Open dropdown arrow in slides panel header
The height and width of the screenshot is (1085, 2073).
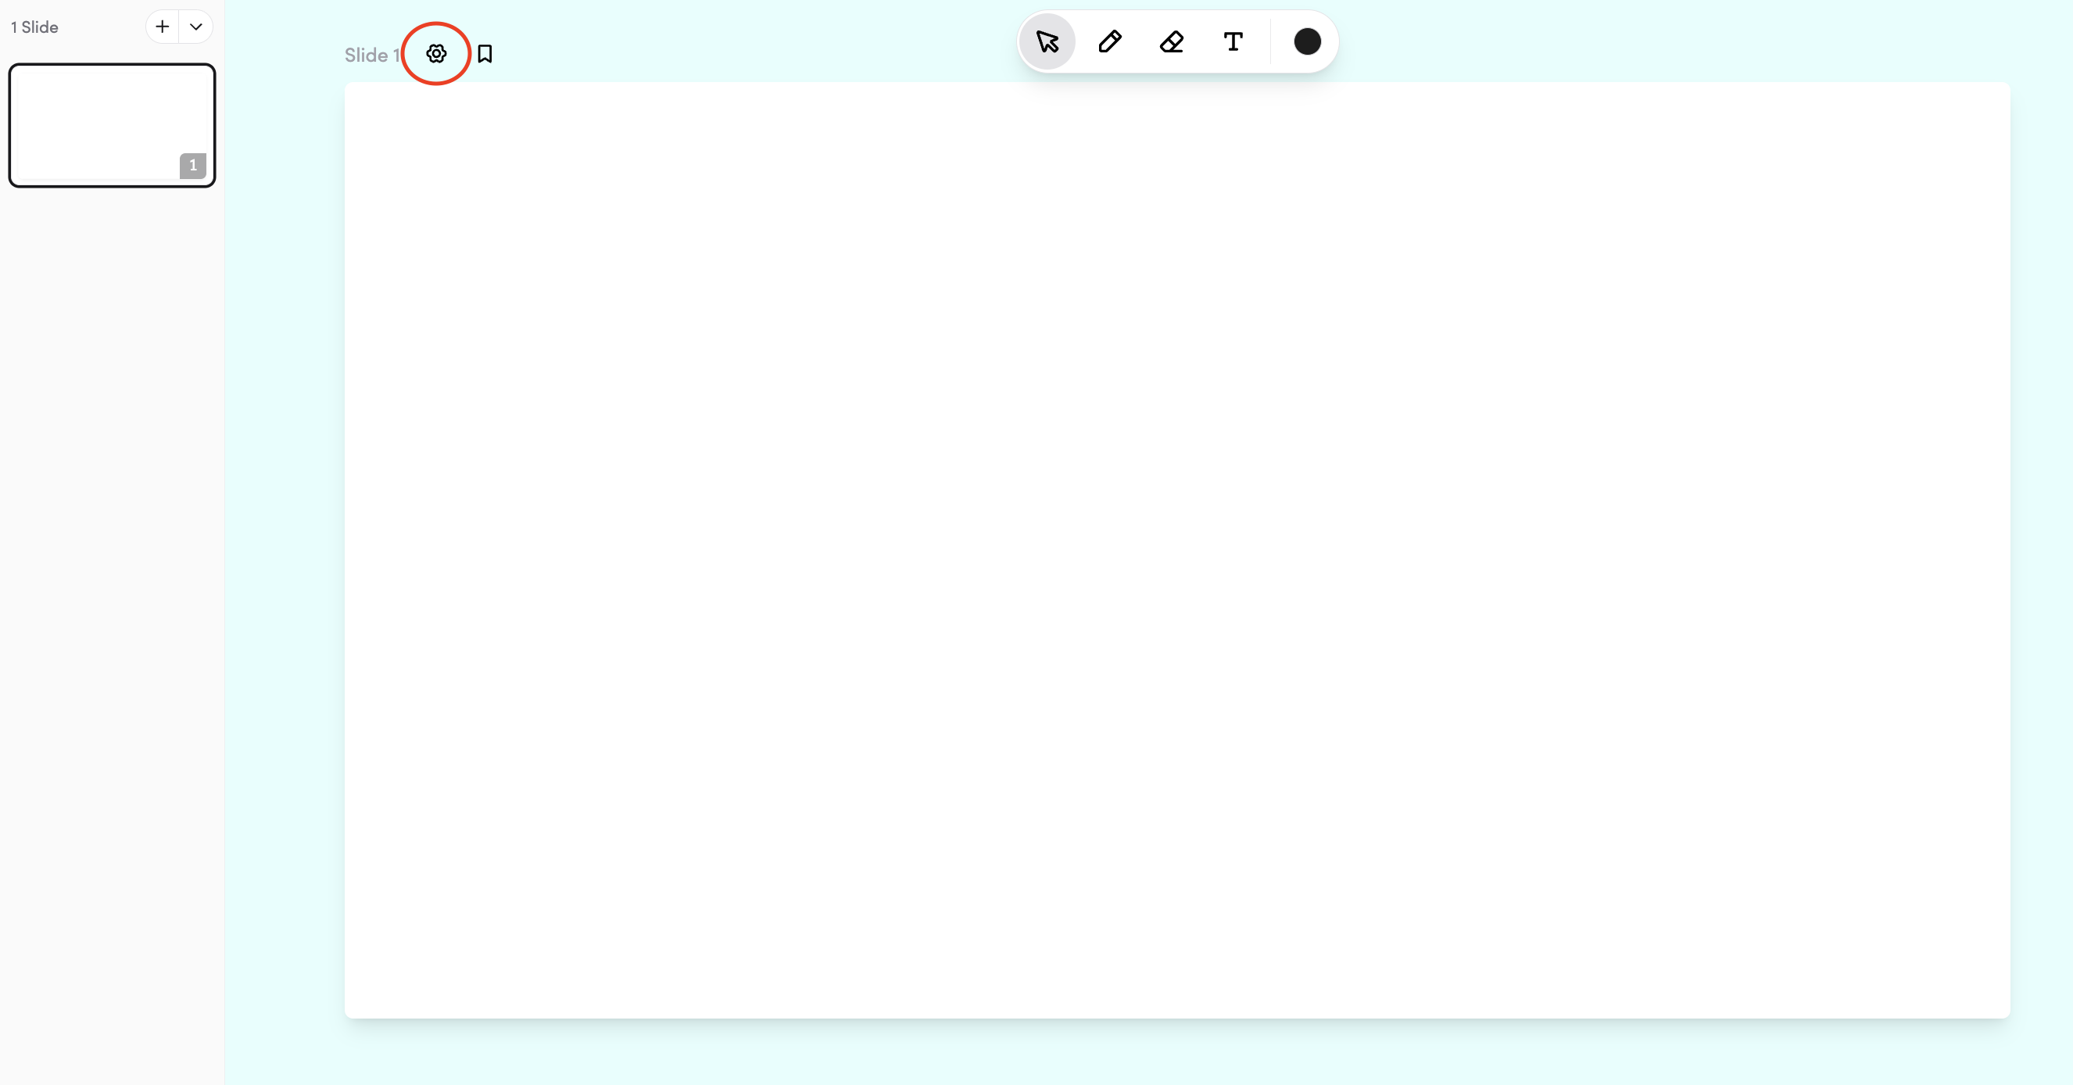click(195, 27)
